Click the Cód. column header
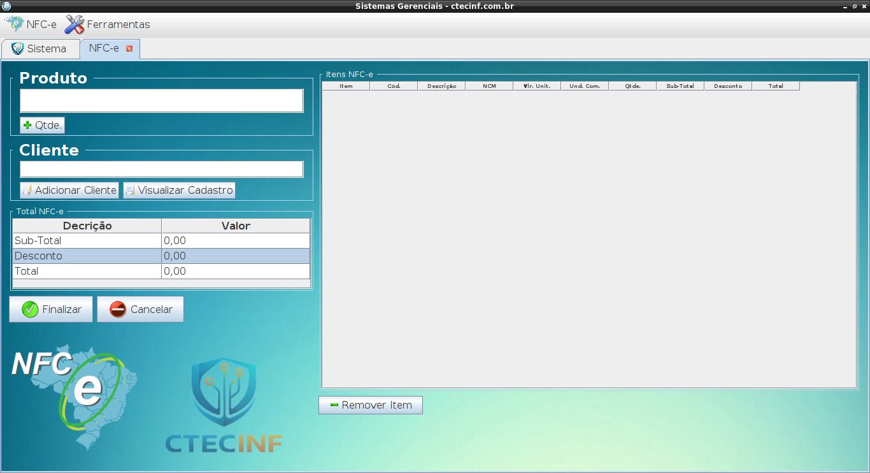Viewport: 870px width, 473px height. click(394, 86)
